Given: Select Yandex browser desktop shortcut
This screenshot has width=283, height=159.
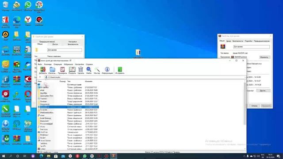Looking at the screenshot, I should pos(28,21).
